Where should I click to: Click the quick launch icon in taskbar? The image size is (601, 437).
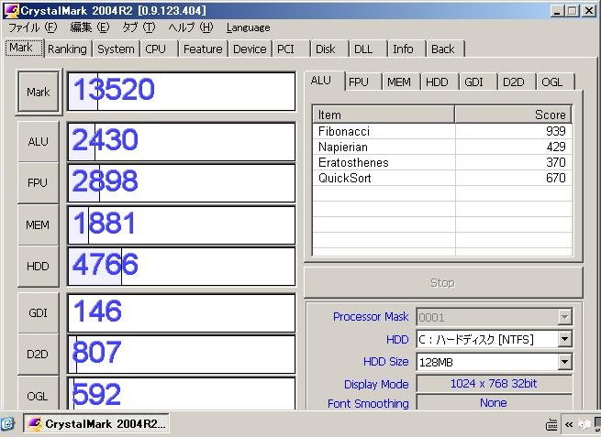click(8, 424)
